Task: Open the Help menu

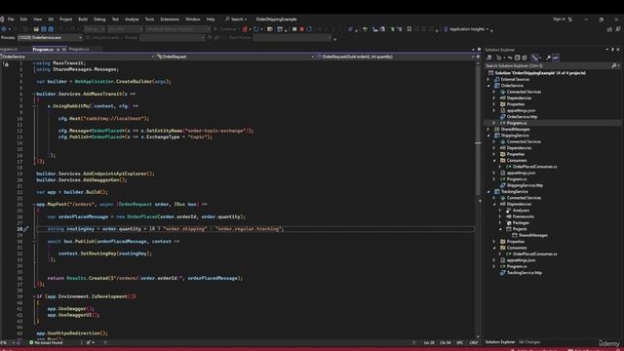Action: coord(211,19)
